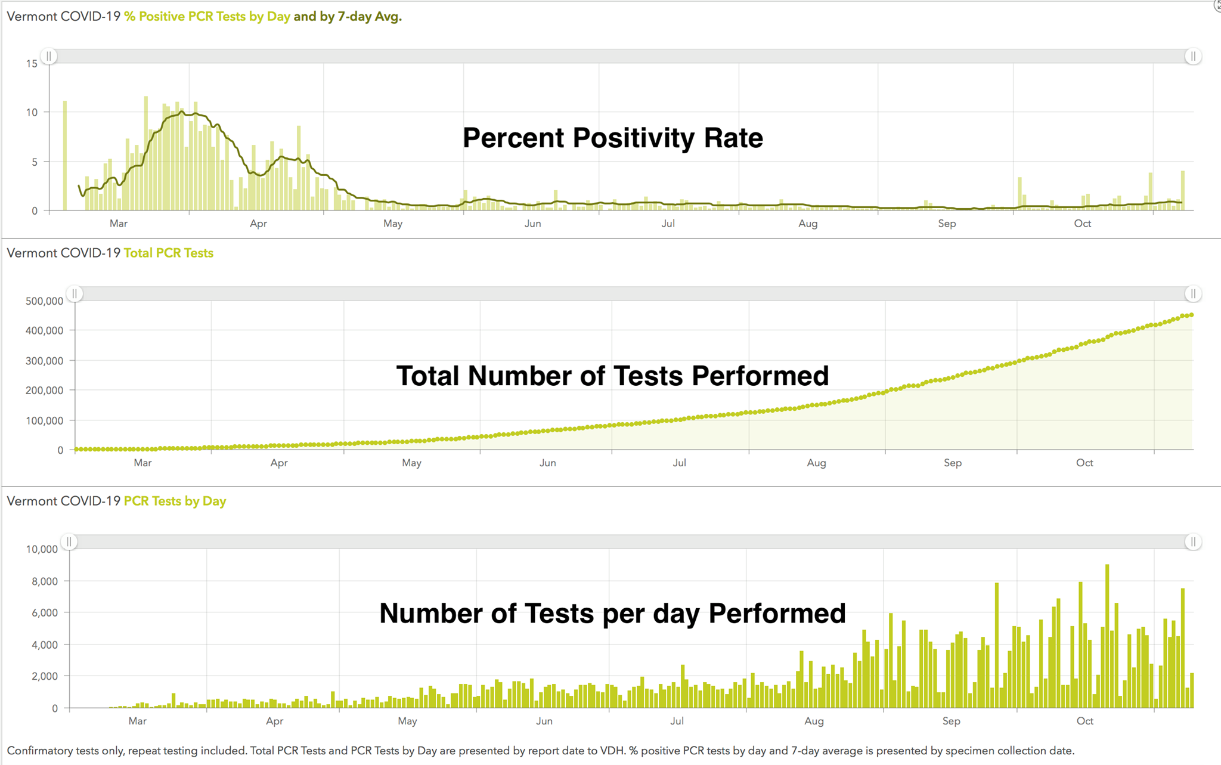Click the 'PCR Tests by Day' chart title

[175, 501]
